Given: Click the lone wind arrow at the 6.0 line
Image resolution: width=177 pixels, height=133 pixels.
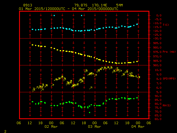Looking at the screenshot, I should [x=91, y=88].
